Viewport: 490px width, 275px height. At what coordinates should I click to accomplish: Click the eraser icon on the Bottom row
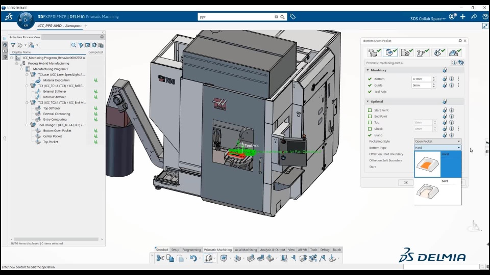445,79
